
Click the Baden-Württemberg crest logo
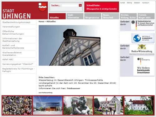(x=142, y=49)
